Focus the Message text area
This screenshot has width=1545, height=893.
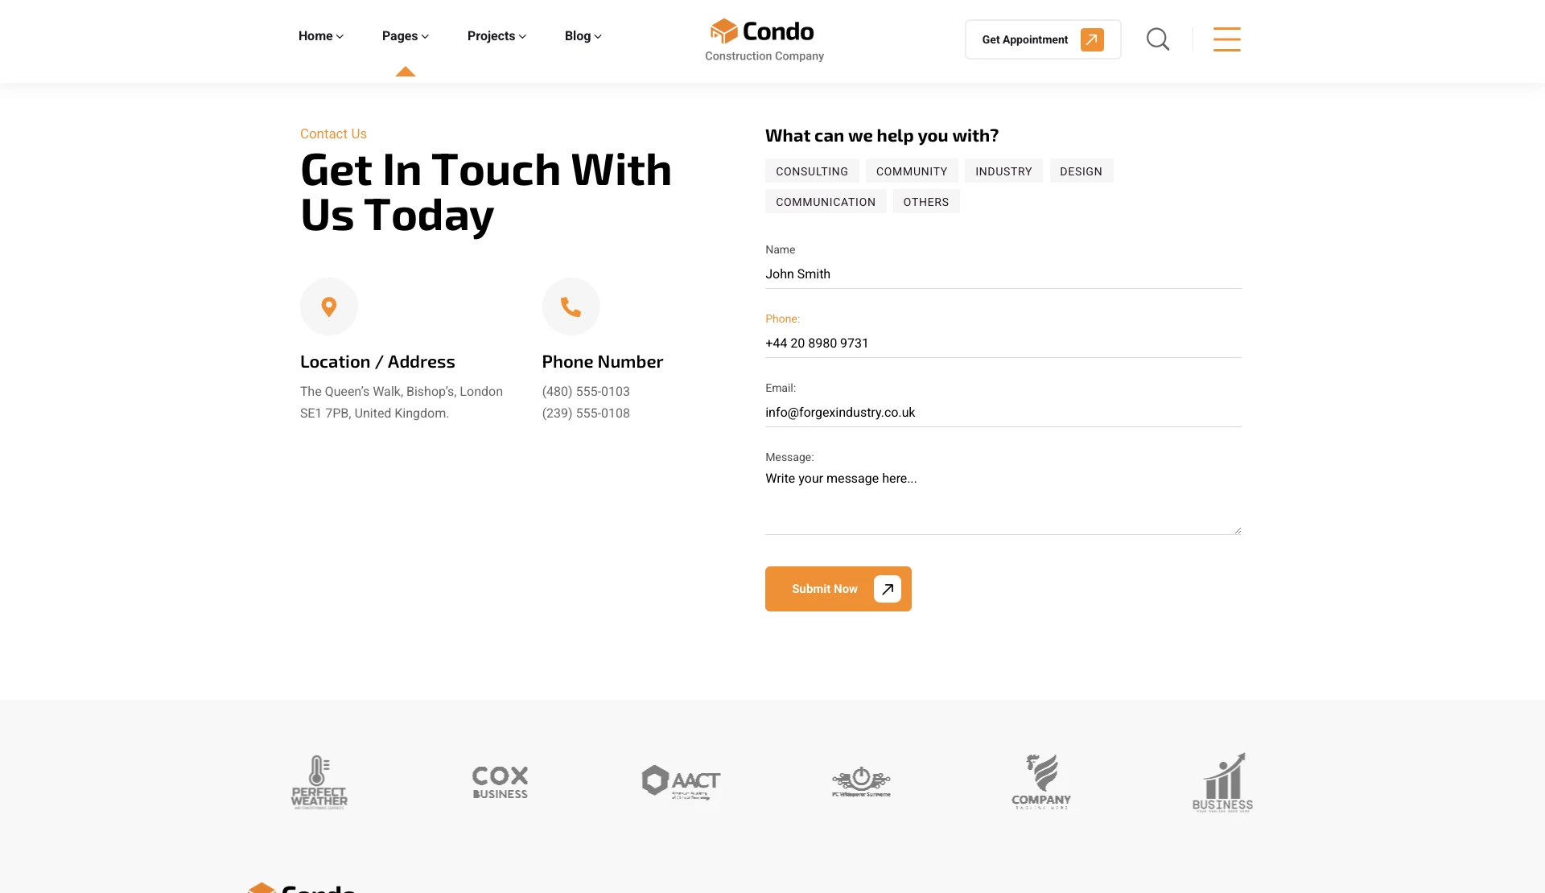click(x=1003, y=500)
